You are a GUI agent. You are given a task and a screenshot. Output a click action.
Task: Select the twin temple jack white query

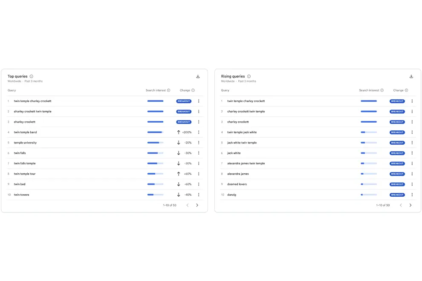[x=242, y=132]
